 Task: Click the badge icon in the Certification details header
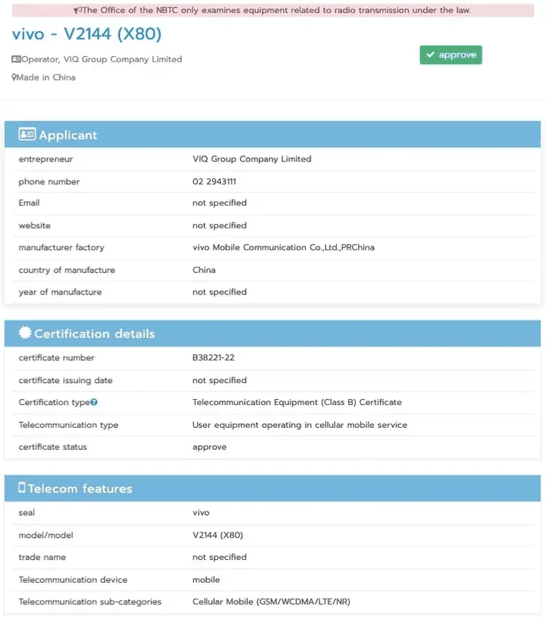[25, 334]
